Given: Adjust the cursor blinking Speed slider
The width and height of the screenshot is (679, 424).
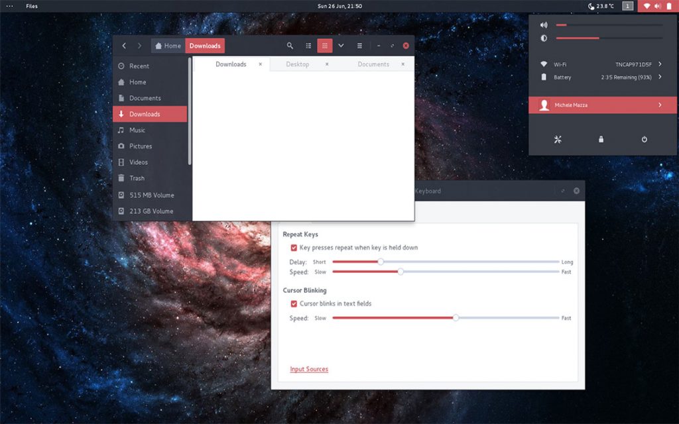Looking at the screenshot, I should click(x=456, y=317).
